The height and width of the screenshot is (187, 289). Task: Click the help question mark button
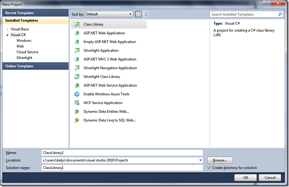pos(267,3)
